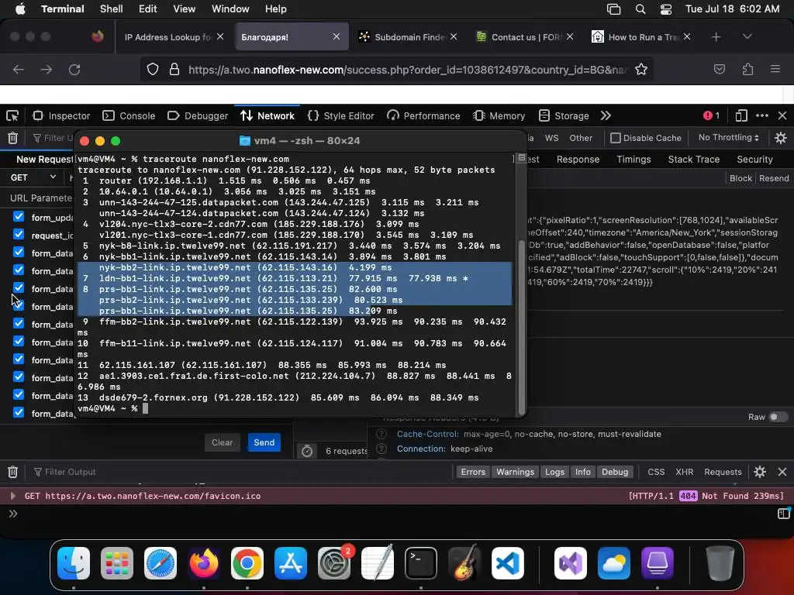Switch to the Subdomain Finder tab

408,37
